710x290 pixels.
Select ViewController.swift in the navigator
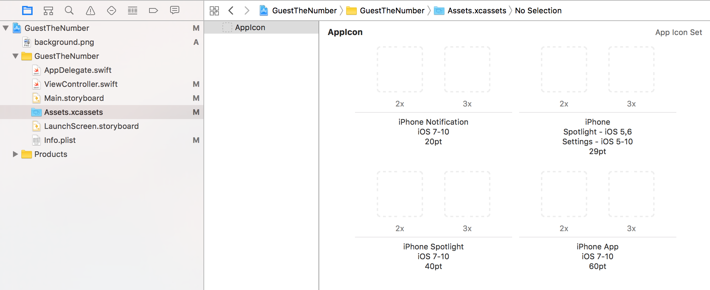pyautogui.click(x=81, y=84)
